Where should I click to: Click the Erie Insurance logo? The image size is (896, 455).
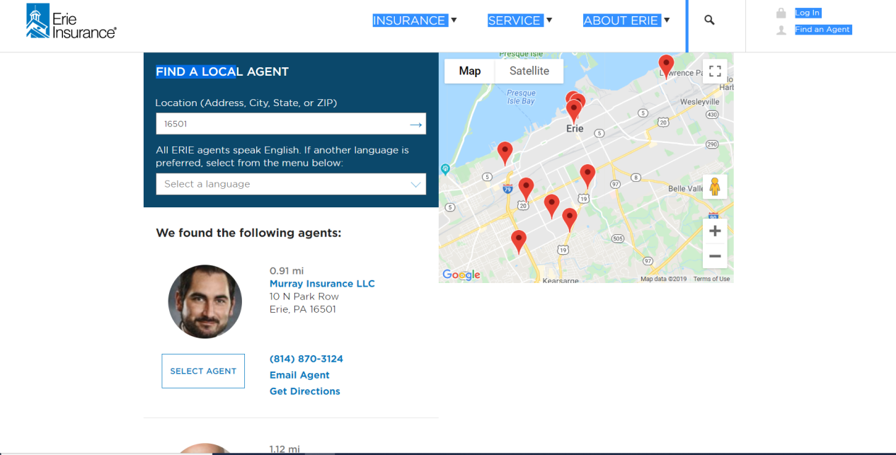click(x=71, y=21)
